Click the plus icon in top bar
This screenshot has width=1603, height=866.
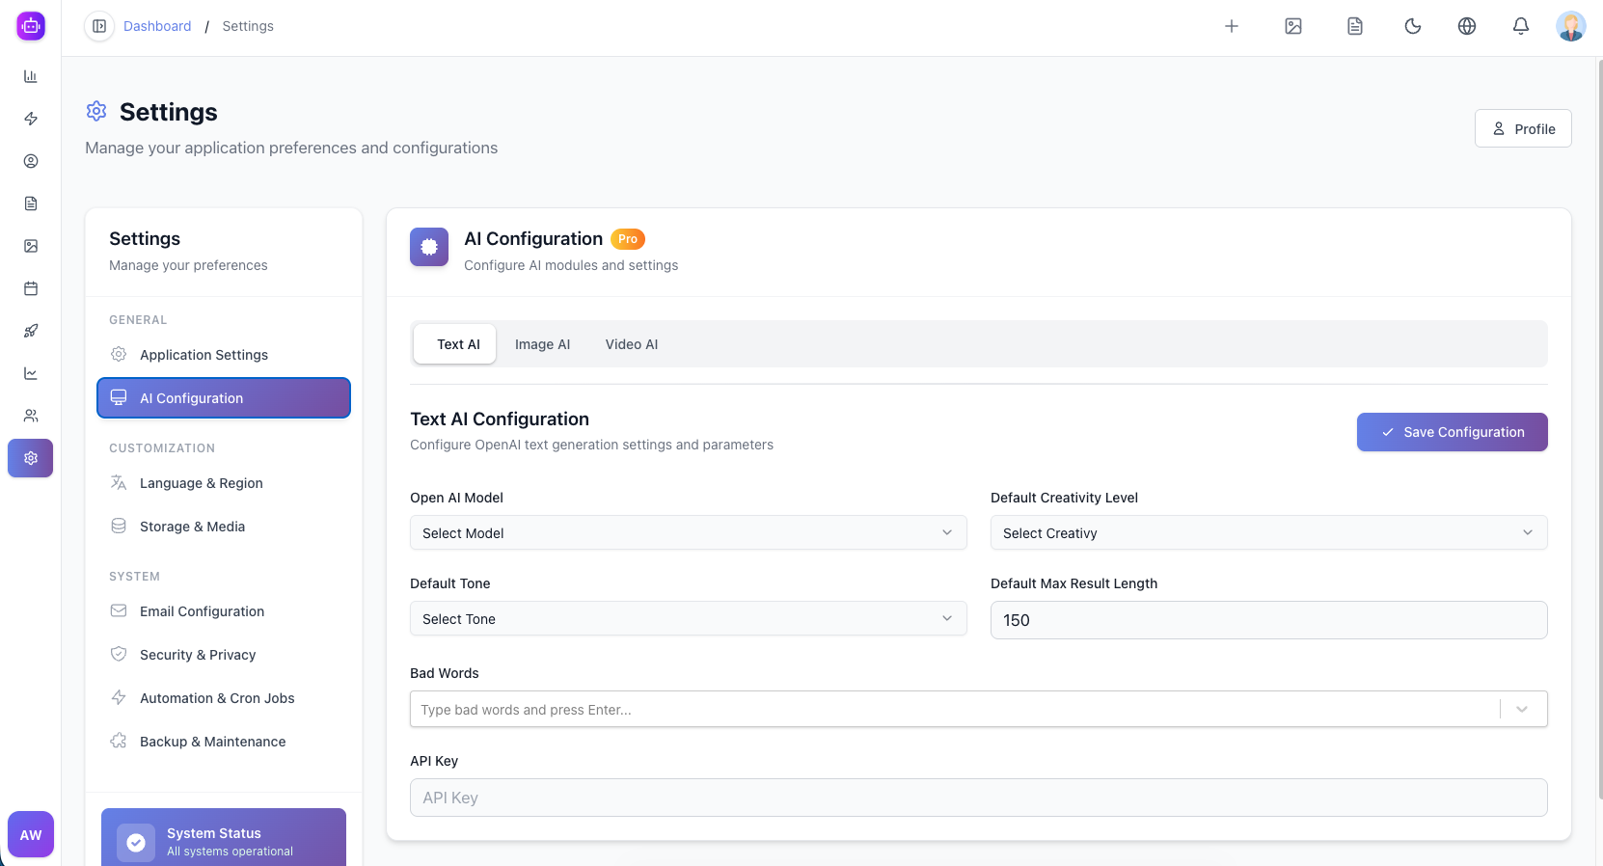(x=1231, y=26)
